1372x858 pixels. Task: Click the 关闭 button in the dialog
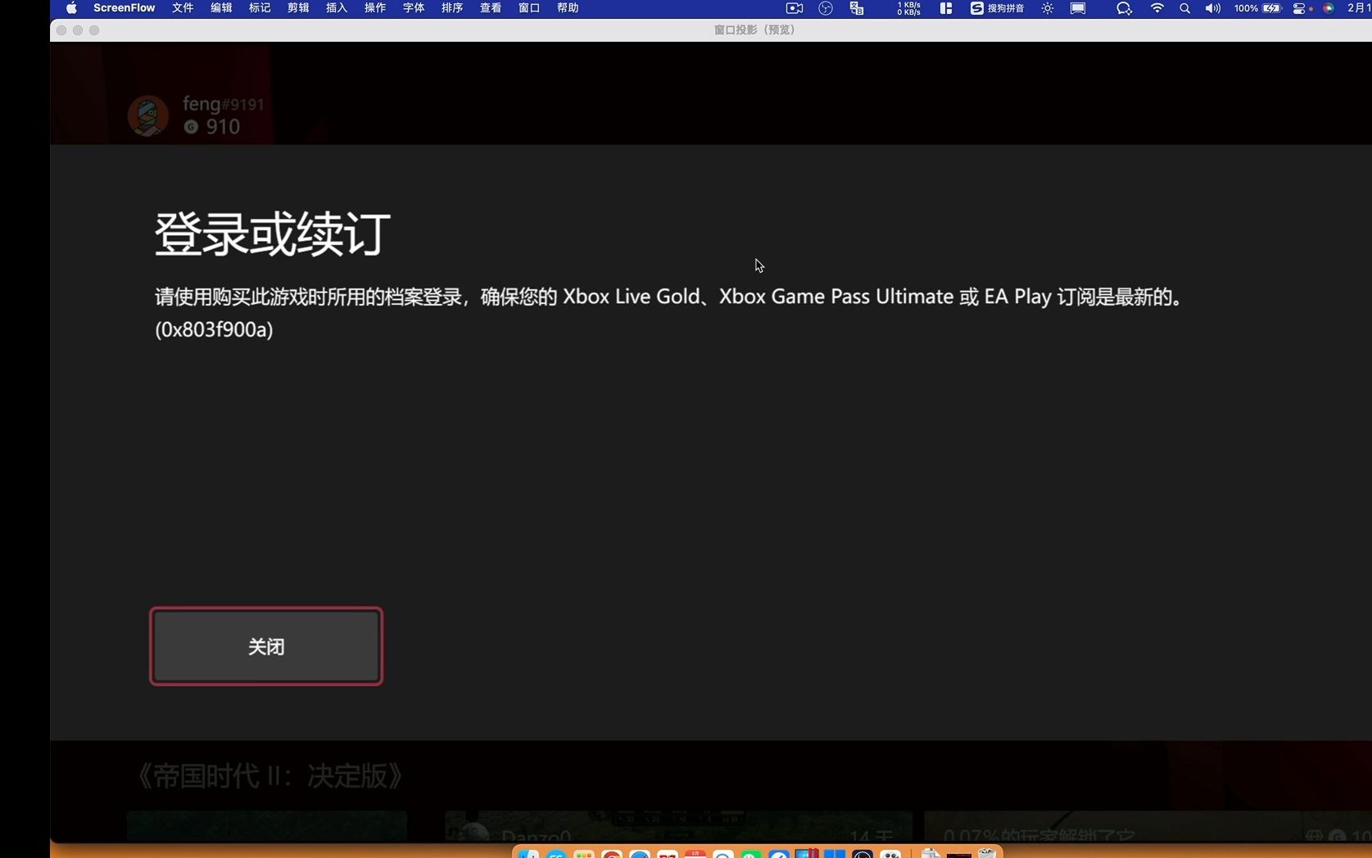(265, 647)
